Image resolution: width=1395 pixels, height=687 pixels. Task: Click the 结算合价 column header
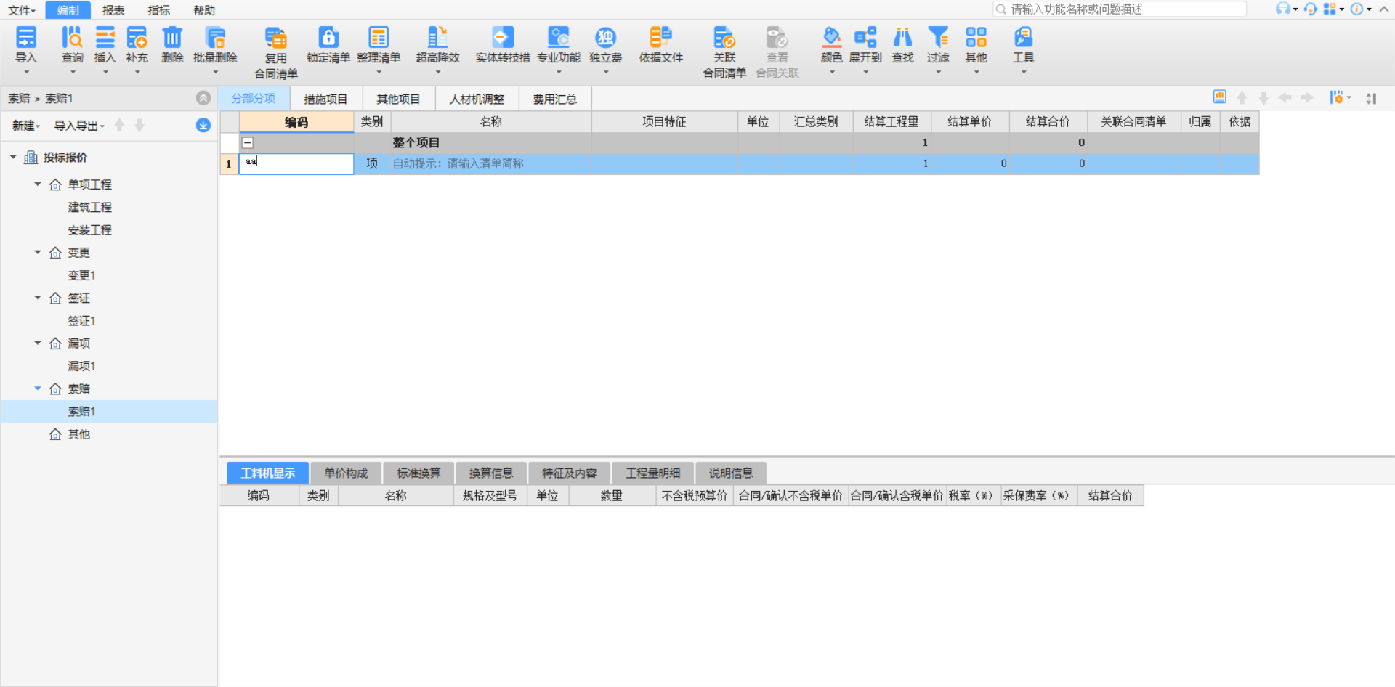(x=1047, y=122)
